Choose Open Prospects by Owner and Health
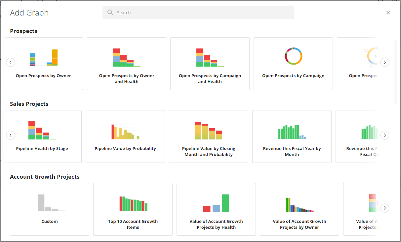The image size is (401, 242). coord(127,63)
